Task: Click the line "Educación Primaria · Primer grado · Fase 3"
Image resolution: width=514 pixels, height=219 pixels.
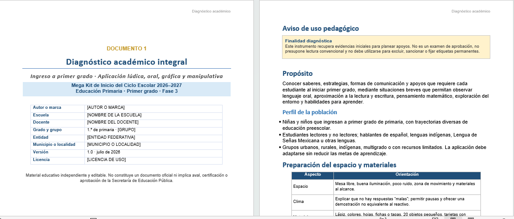Action: (x=126, y=91)
